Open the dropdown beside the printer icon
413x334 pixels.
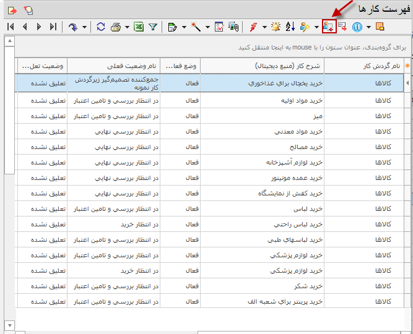[x=126, y=27]
